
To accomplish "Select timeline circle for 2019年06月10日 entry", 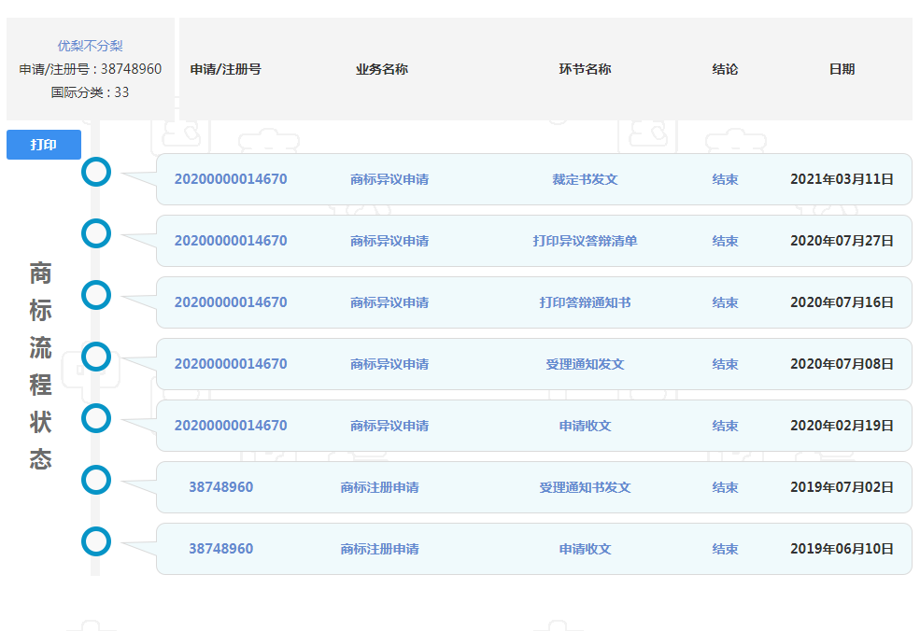I will click(x=96, y=541).
